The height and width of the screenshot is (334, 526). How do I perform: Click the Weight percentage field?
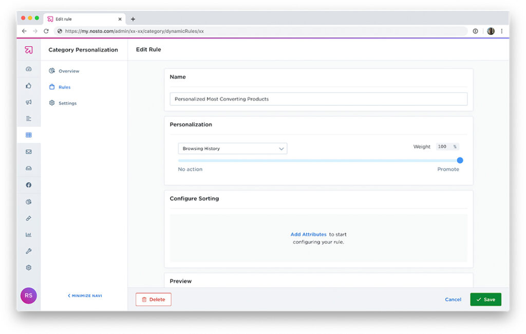pos(447,146)
